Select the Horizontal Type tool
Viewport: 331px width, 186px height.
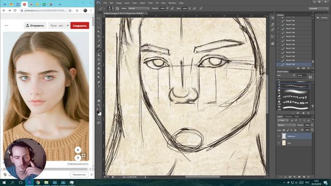(x=99, y=87)
